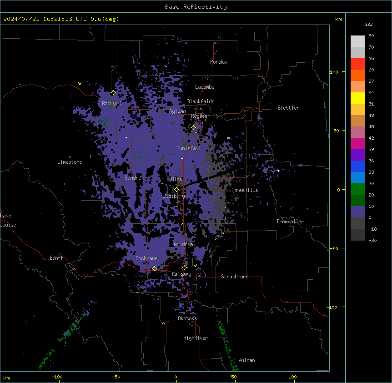Select the orange 57-60 dBZ legend swatch
Image resolution: width=392 pixels, height=383 pixels.
(357, 75)
